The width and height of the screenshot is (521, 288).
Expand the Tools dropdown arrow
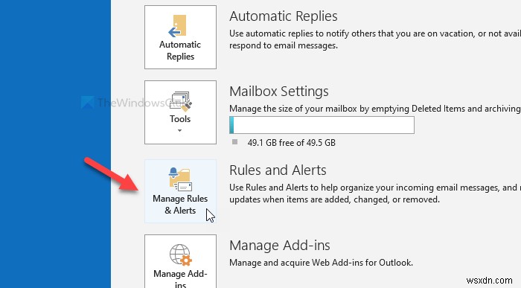[180, 130]
